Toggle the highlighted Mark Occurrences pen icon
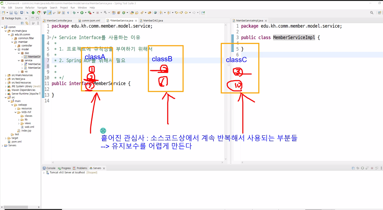 point(49,13)
